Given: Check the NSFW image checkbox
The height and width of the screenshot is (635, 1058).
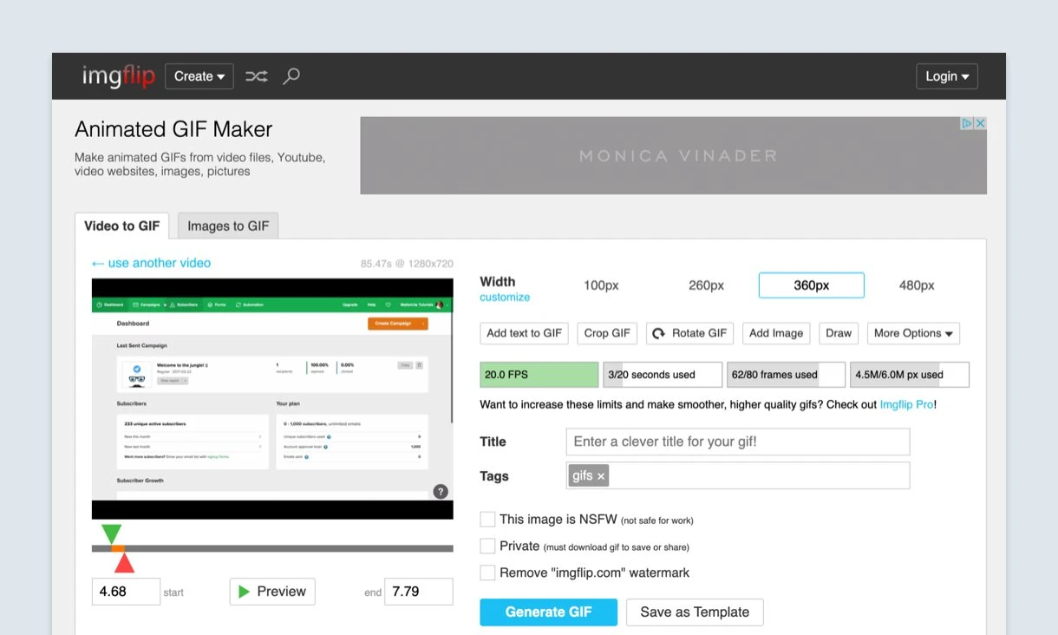Looking at the screenshot, I should tap(488, 520).
